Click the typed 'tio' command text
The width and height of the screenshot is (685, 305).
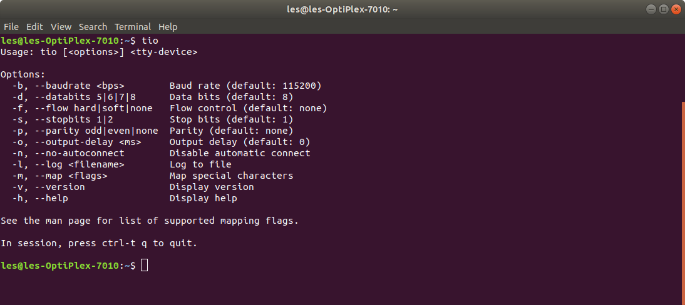[x=150, y=41]
